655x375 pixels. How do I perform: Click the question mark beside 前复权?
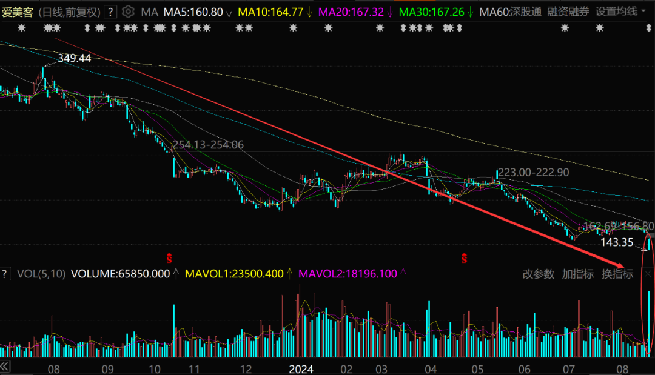pyautogui.click(x=110, y=12)
